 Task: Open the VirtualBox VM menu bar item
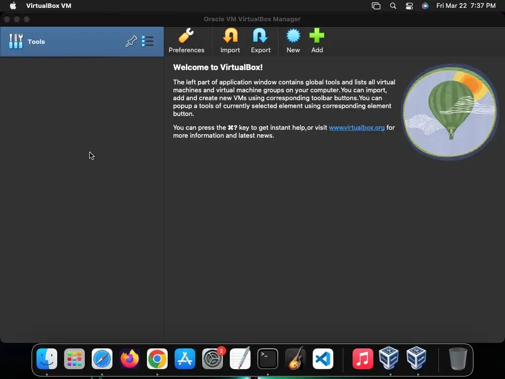(49, 6)
